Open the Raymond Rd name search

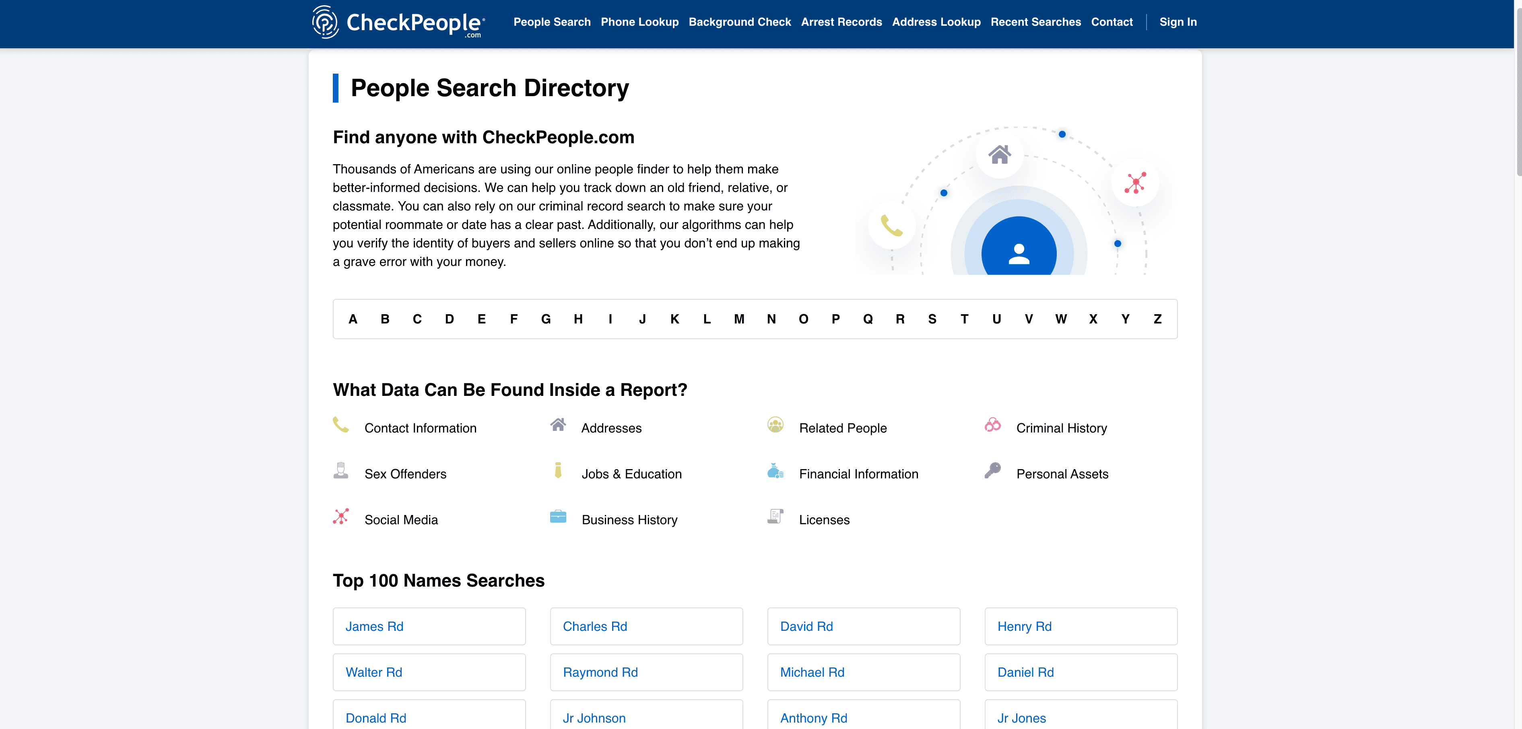click(600, 672)
